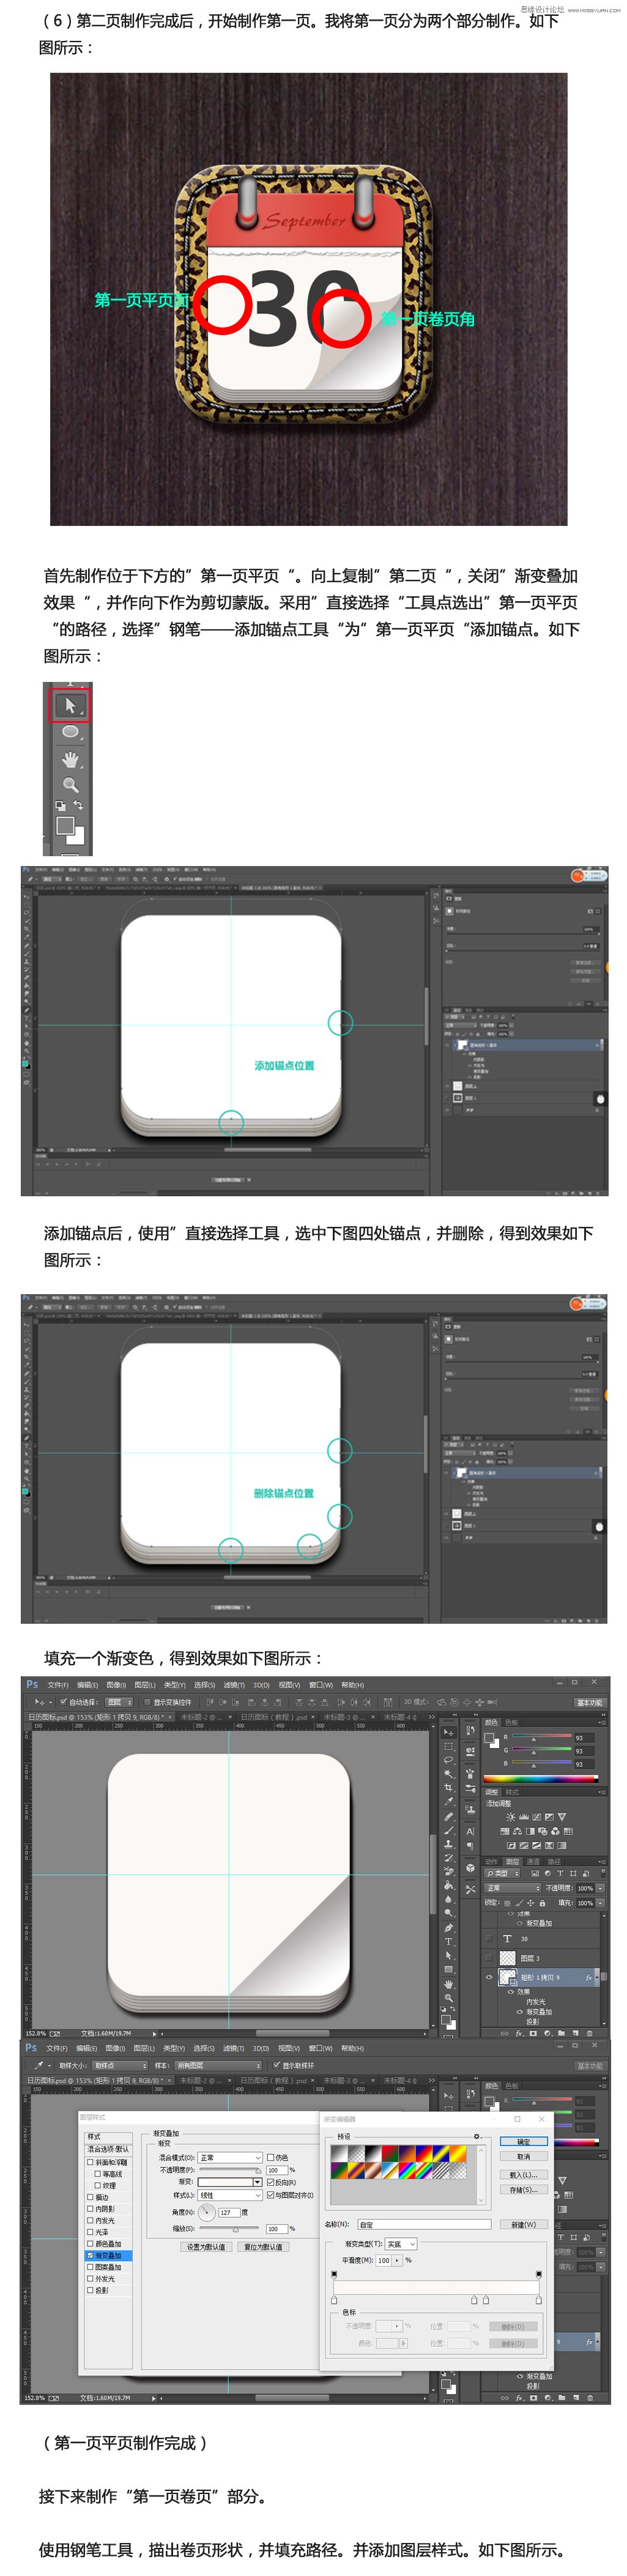Toggle the 反向 reverse checkbox
Viewport: 627px width, 2576px height.
270,2183
